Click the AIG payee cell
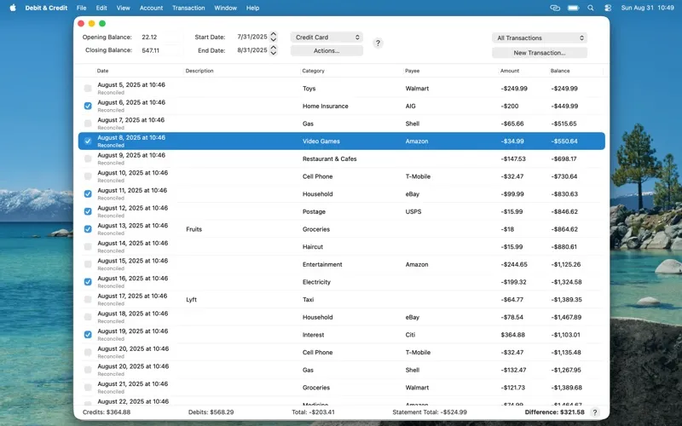Viewport: 682px width, 426px height. [x=410, y=106]
